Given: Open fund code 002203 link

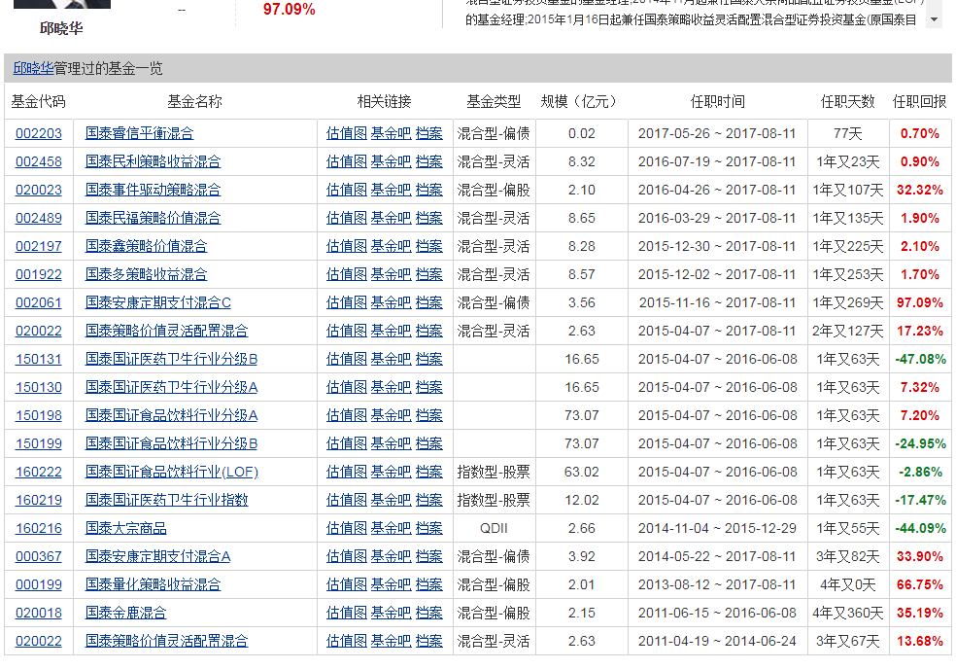Looking at the screenshot, I should [x=39, y=133].
